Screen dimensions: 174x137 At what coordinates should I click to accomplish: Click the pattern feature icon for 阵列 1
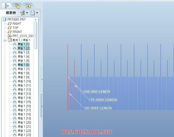tap(10, 40)
